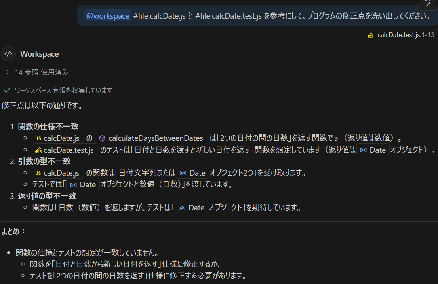
Task: Click the green checkmark beside ワークスペース情報を収集しています
Action: coord(7,91)
